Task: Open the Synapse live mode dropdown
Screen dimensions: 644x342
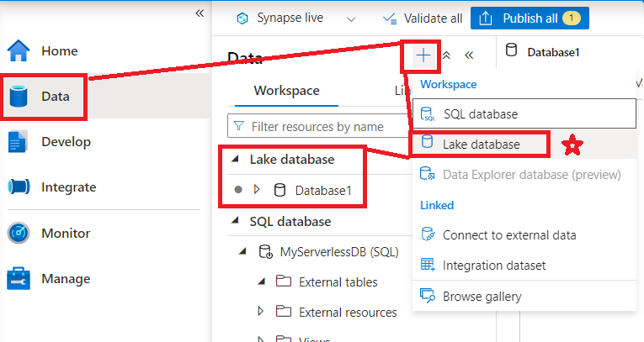Action: pyautogui.click(x=351, y=18)
